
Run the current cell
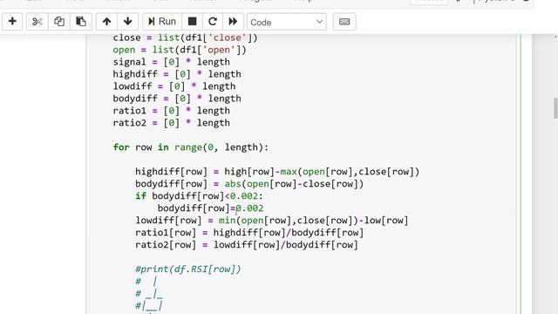(162, 21)
